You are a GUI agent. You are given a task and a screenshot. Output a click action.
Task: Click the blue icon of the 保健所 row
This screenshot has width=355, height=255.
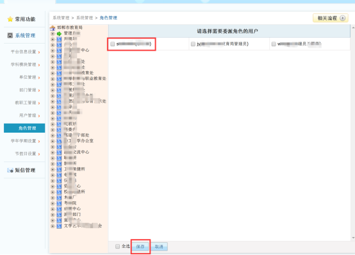click(59, 169)
